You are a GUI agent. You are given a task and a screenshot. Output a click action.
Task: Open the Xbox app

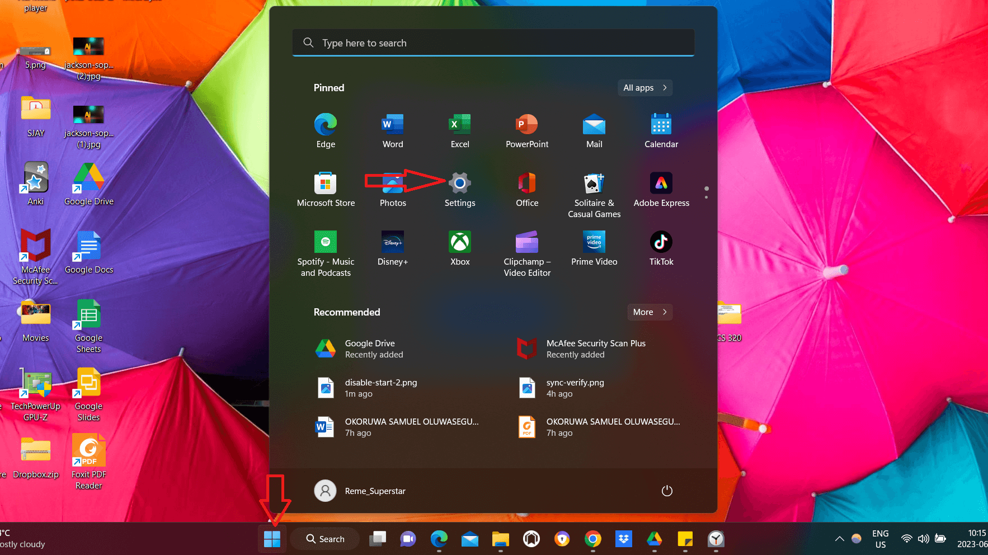[x=460, y=248]
